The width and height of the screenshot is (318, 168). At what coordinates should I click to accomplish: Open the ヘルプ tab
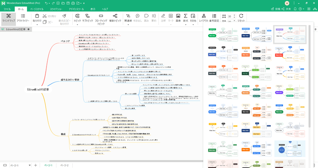[105, 9]
